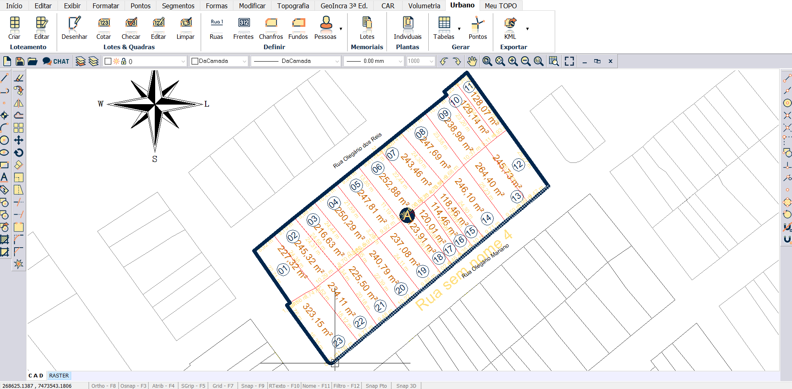Viewport: 792px width, 389px height.
Task: Toggle Ortho mode in status bar
Action: coord(103,386)
